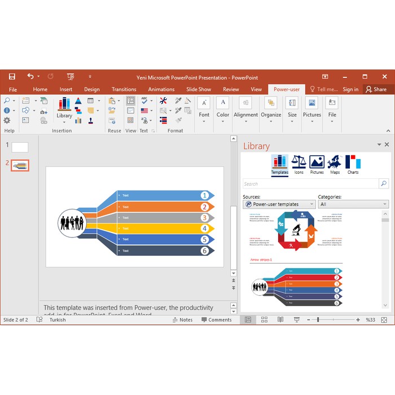Open the Transitions tab
Viewport: 395px width, 395px height.
click(x=124, y=89)
